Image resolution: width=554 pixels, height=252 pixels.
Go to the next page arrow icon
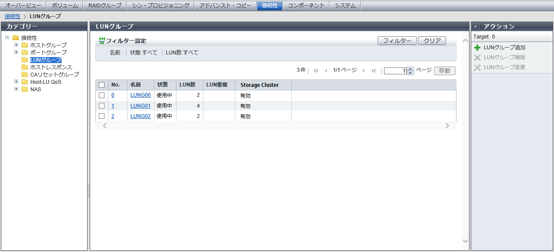(364, 71)
